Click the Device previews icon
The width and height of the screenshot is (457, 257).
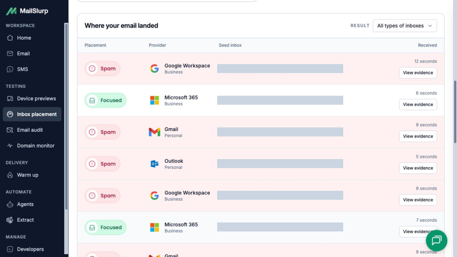tap(10, 99)
